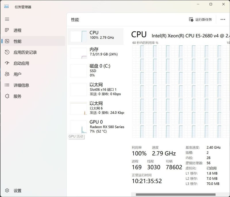This screenshot has height=197, width=230.
Task: Select the 性能 (Performance) sidebar icon
Action: click(7, 41)
